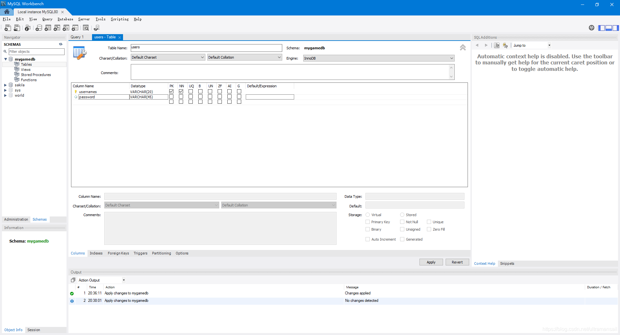Refresh the schemas list icon
The height and width of the screenshot is (335, 620).
click(x=61, y=44)
